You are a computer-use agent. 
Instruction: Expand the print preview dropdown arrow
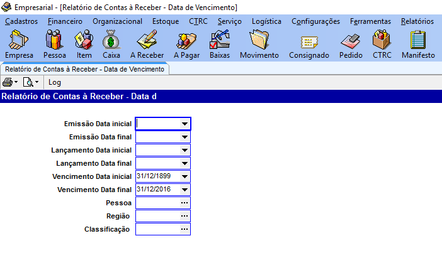(37, 82)
